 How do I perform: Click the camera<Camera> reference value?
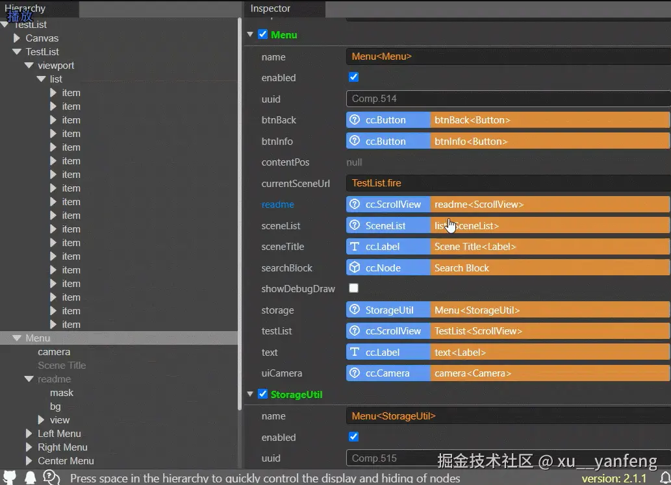(550, 373)
